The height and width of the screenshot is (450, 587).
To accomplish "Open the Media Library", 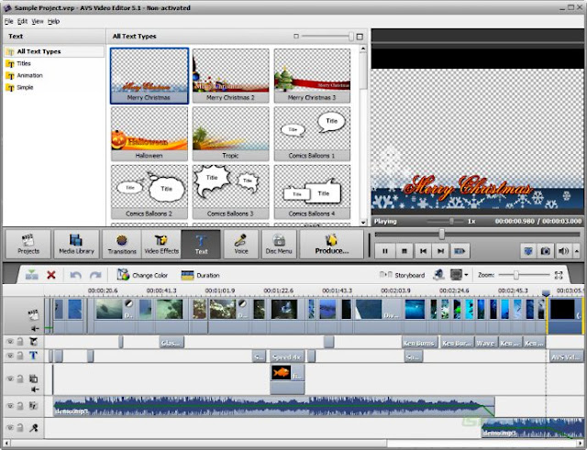I will (x=76, y=244).
